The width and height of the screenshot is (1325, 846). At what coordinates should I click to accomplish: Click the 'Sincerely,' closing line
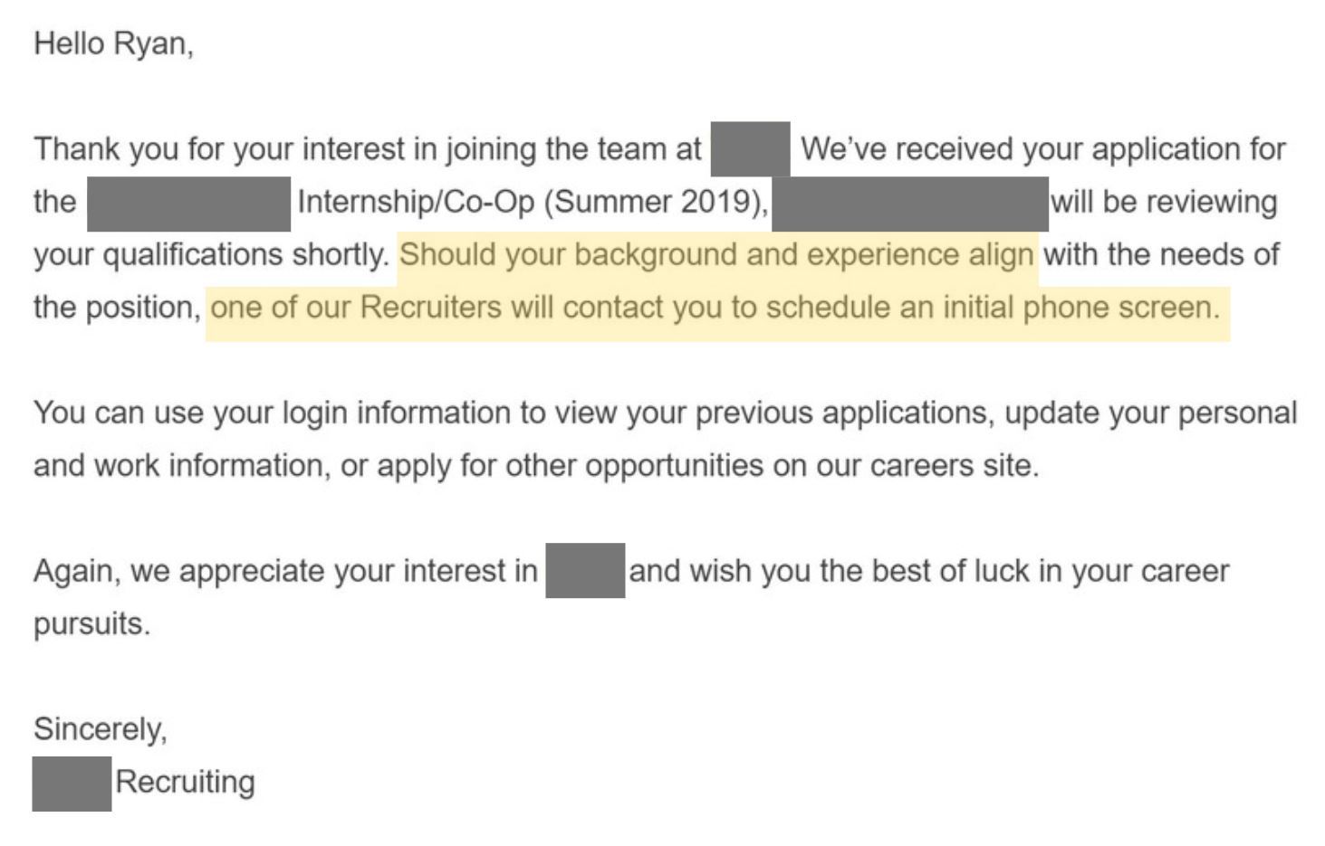click(x=101, y=729)
